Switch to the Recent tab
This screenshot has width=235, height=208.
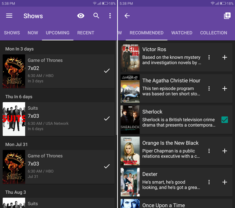coord(86,33)
